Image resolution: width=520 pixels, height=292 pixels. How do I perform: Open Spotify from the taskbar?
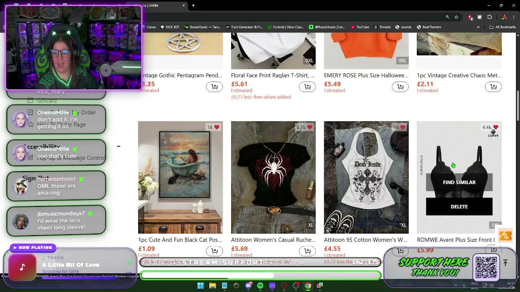tap(260, 286)
